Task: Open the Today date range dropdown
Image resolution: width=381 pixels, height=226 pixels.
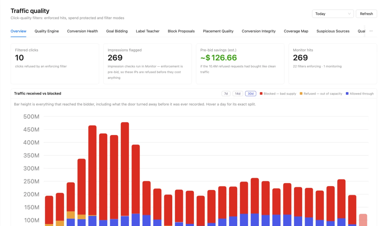Action: [x=333, y=14]
